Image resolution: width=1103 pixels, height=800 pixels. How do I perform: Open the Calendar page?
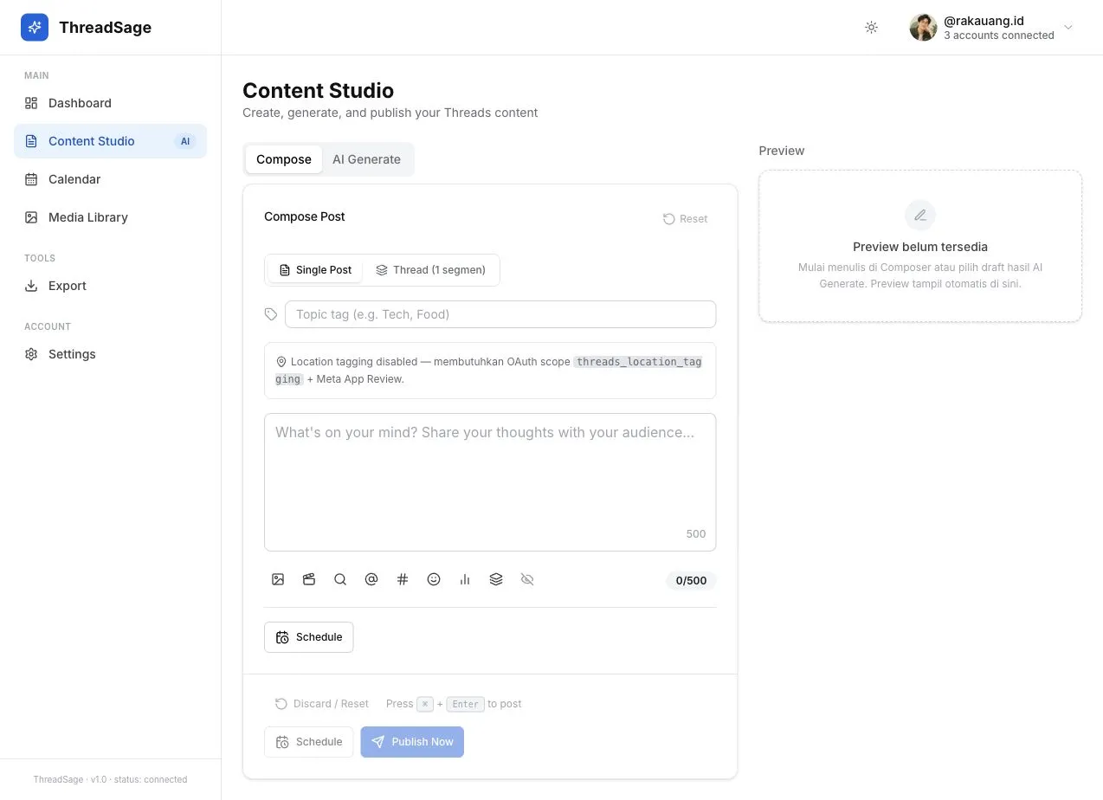click(x=110, y=179)
